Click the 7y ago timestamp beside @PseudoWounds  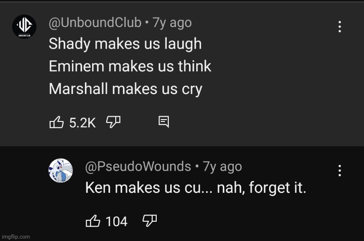(222, 167)
